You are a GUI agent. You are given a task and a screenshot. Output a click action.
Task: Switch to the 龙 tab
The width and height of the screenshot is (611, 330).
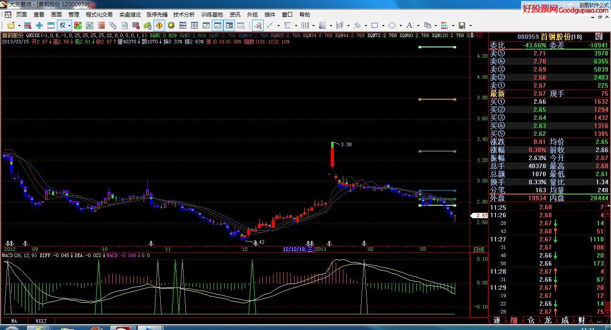(548, 321)
